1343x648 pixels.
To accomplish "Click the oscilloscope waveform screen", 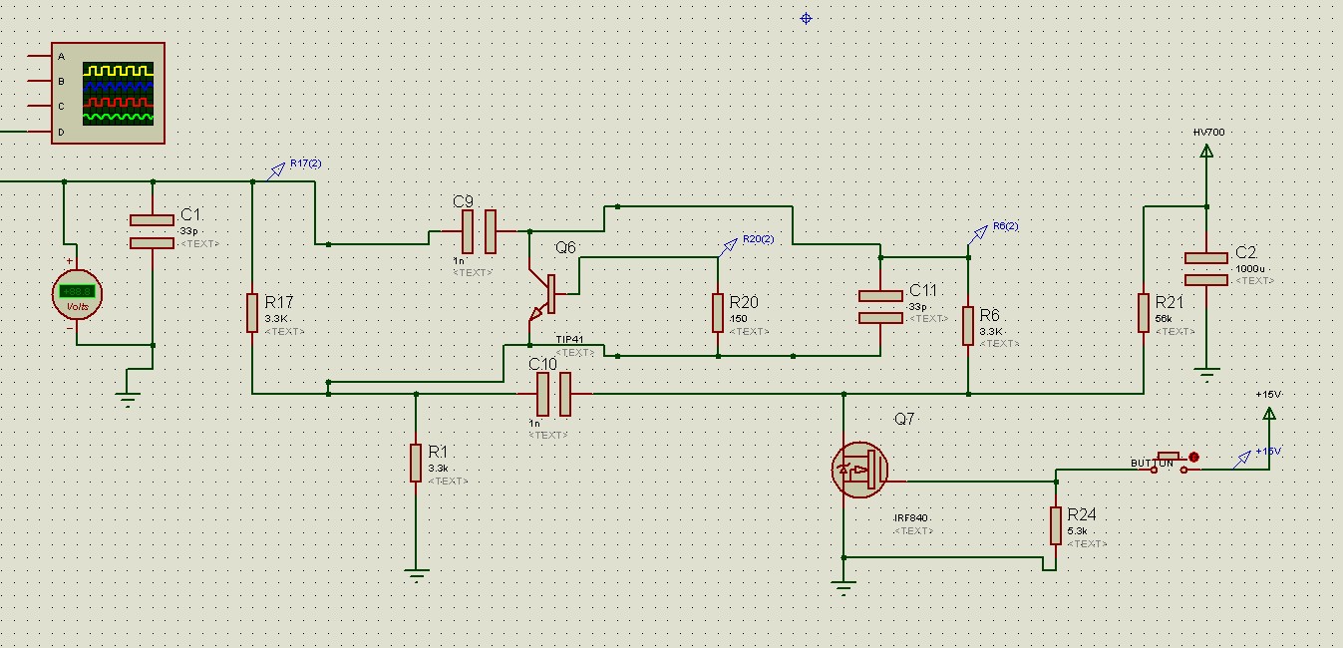I will [119, 93].
